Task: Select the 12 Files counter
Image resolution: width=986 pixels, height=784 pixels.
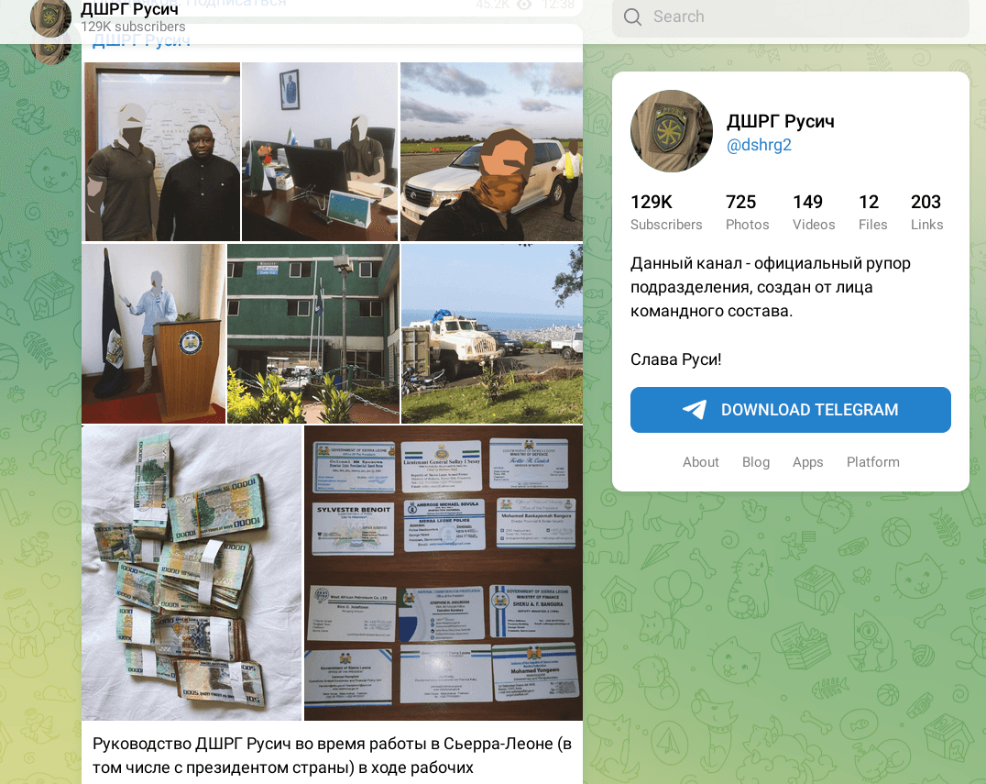Action: pos(872,212)
